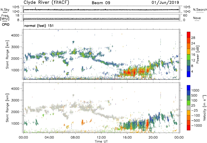Click the "Clyde River (fitACF)" plot title
This screenshot has width=207, height=143.
pos(46,2)
